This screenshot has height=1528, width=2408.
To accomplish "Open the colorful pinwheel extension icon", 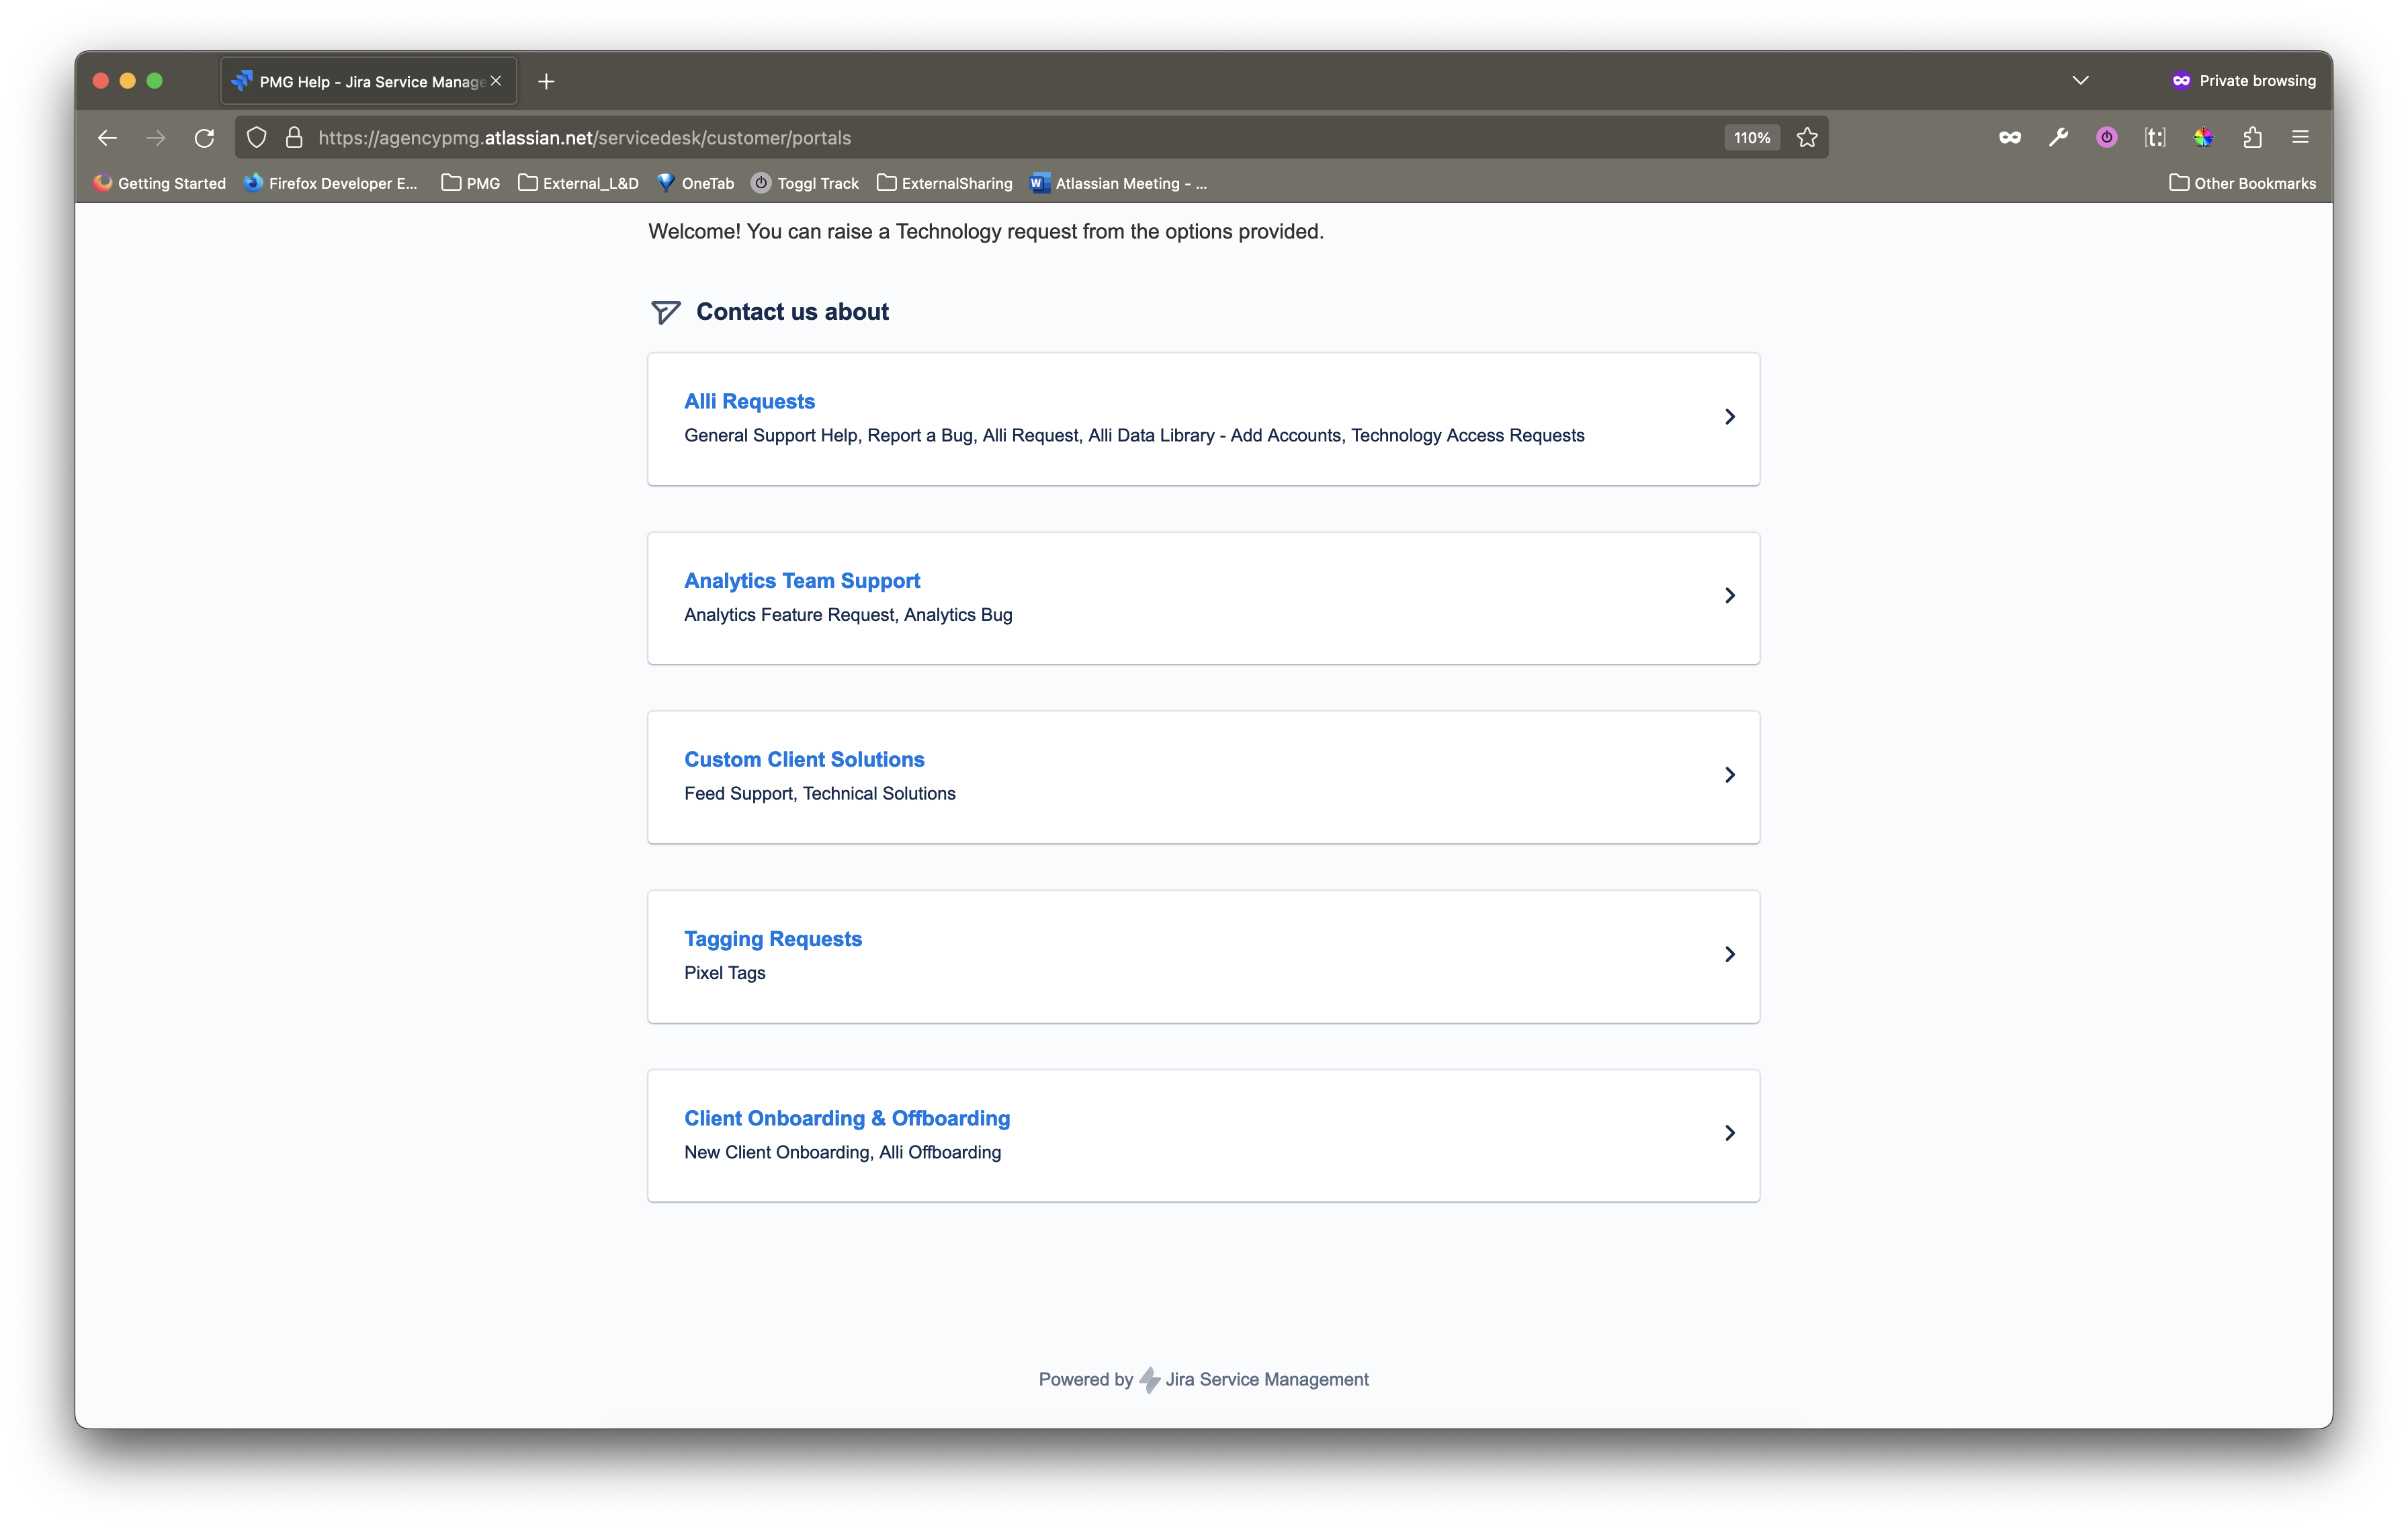I will 2204,138.
